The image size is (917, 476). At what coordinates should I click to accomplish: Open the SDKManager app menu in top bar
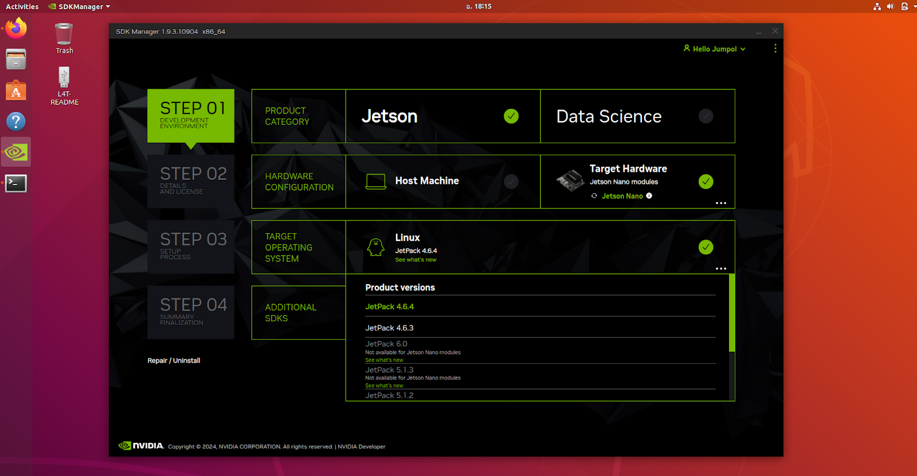pyautogui.click(x=79, y=6)
